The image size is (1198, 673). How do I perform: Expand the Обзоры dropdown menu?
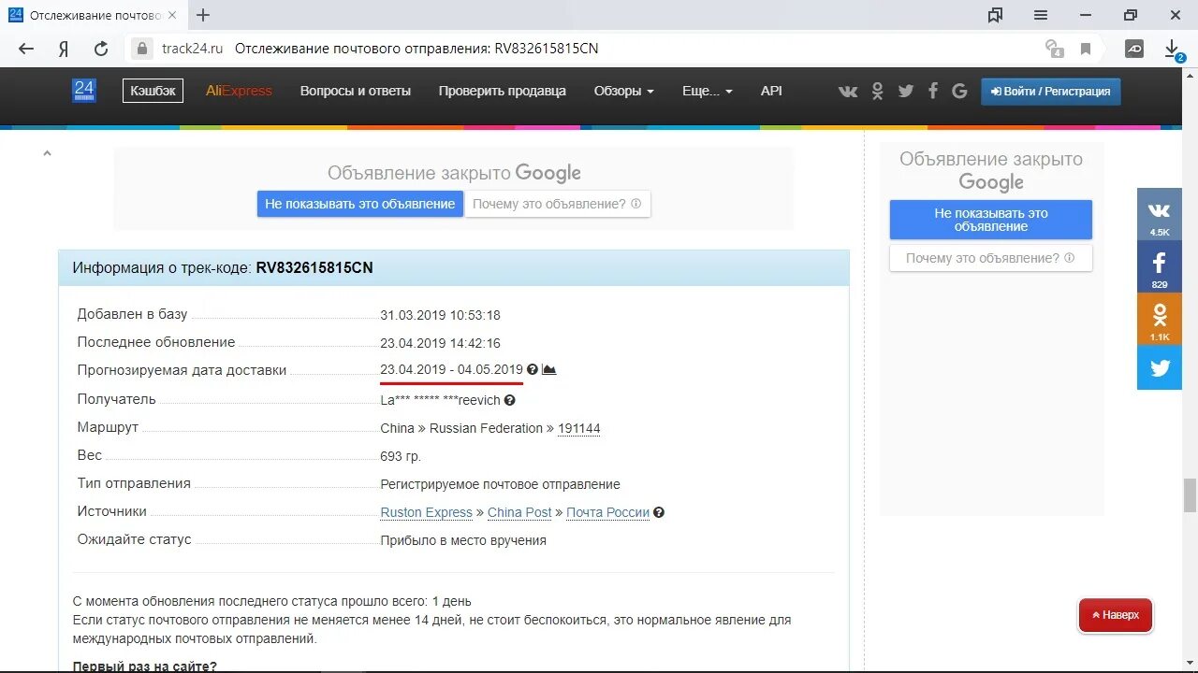pyautogui.click(x=623, y=91)
